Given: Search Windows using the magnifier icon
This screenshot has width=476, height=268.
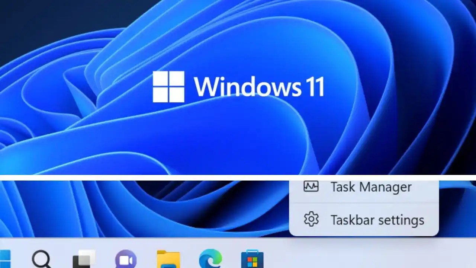Looking at the screenshot, I should [x=41, y=259].
